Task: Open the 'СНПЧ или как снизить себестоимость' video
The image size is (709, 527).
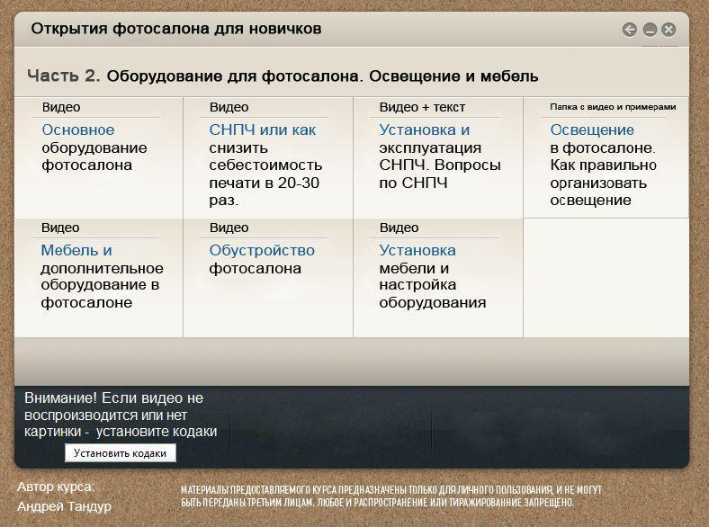Action: click(262, 130)
